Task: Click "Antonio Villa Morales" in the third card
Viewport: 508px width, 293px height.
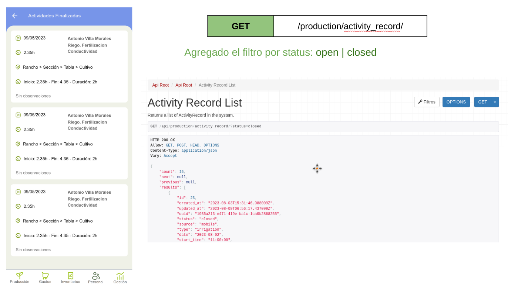Action: (x=89, y=192)
